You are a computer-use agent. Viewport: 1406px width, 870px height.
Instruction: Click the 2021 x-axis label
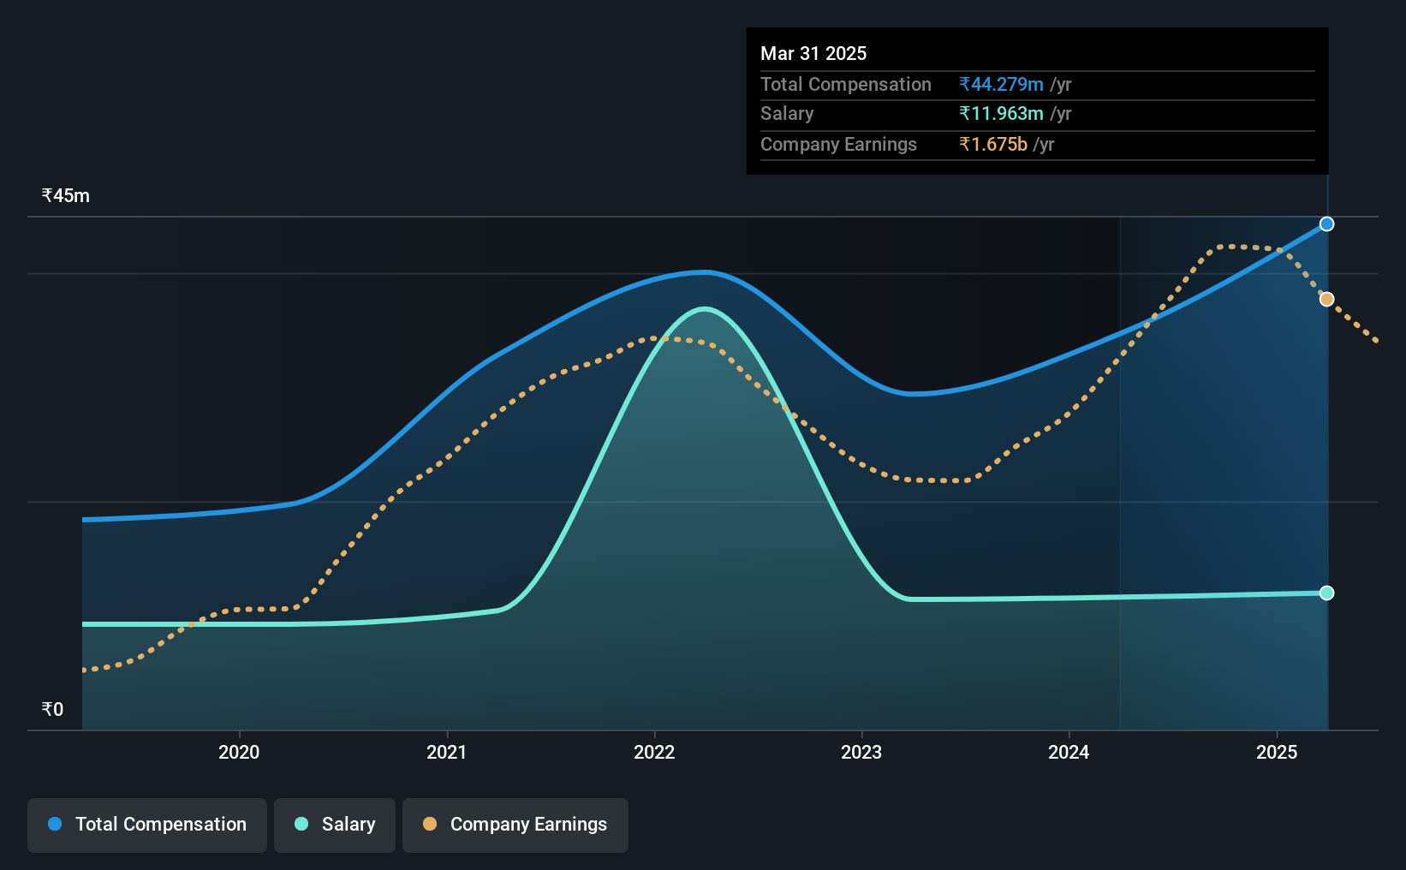[447, 752]
